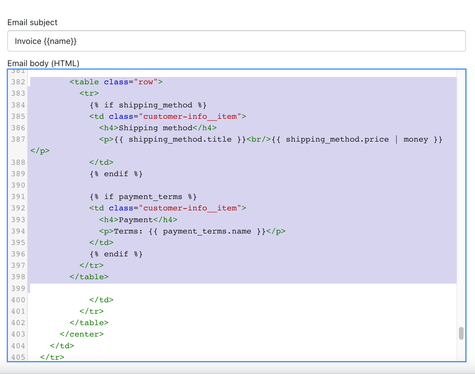Click the "Email body (HTML)" label
This screenshot has height=374, width=475.
[x=43, y=63]
